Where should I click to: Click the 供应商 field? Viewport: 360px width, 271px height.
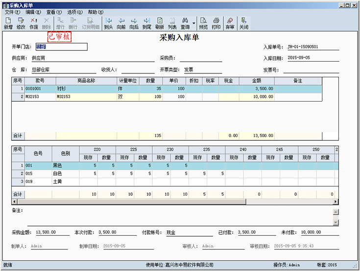tap(93, 58)
